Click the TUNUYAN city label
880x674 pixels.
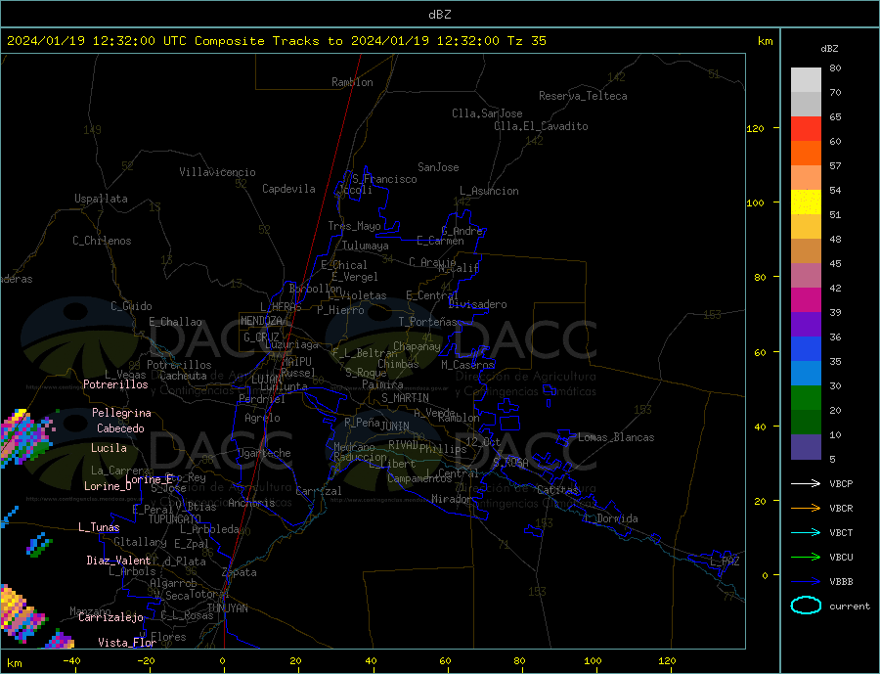coord(227,608)
